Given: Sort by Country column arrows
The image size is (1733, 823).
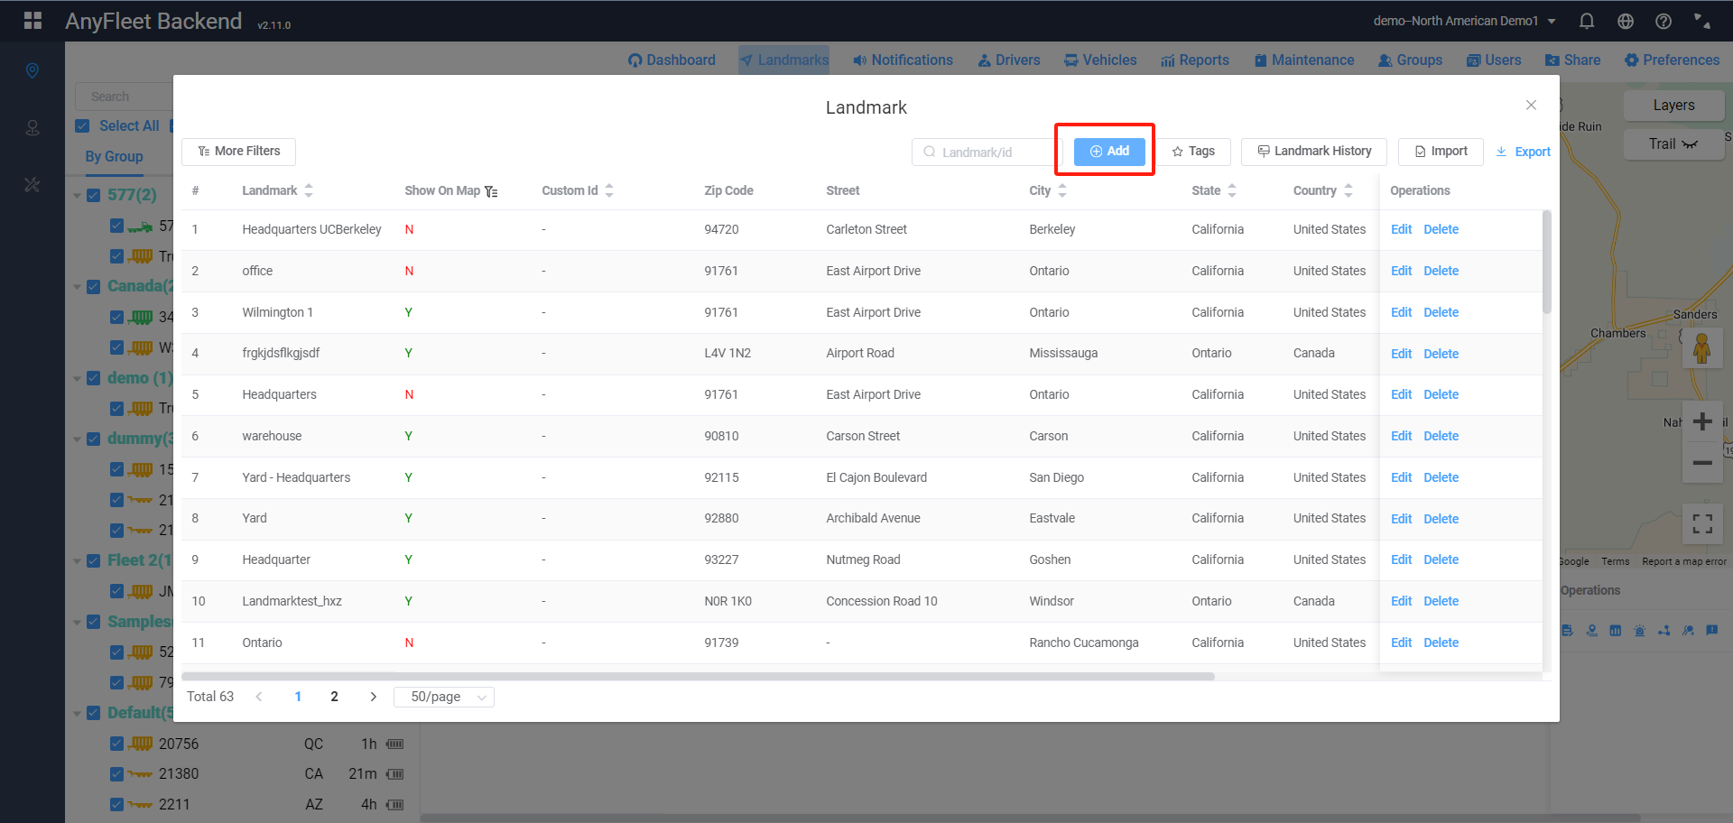Looking at the screenshot, I should pyautogui.click(x=1348, y=190).
